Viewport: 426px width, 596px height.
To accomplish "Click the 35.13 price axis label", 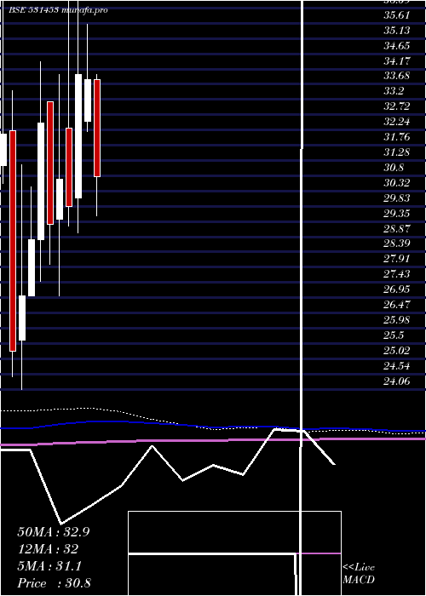I will (397, 31).
